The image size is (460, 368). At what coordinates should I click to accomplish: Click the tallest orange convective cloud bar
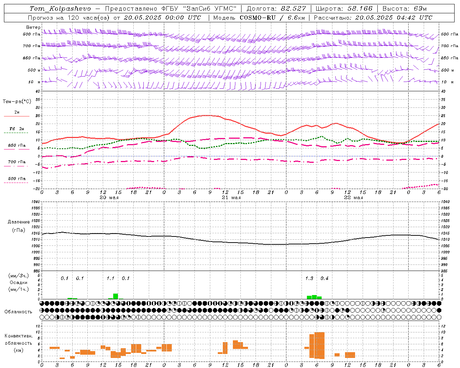point(319,345)
